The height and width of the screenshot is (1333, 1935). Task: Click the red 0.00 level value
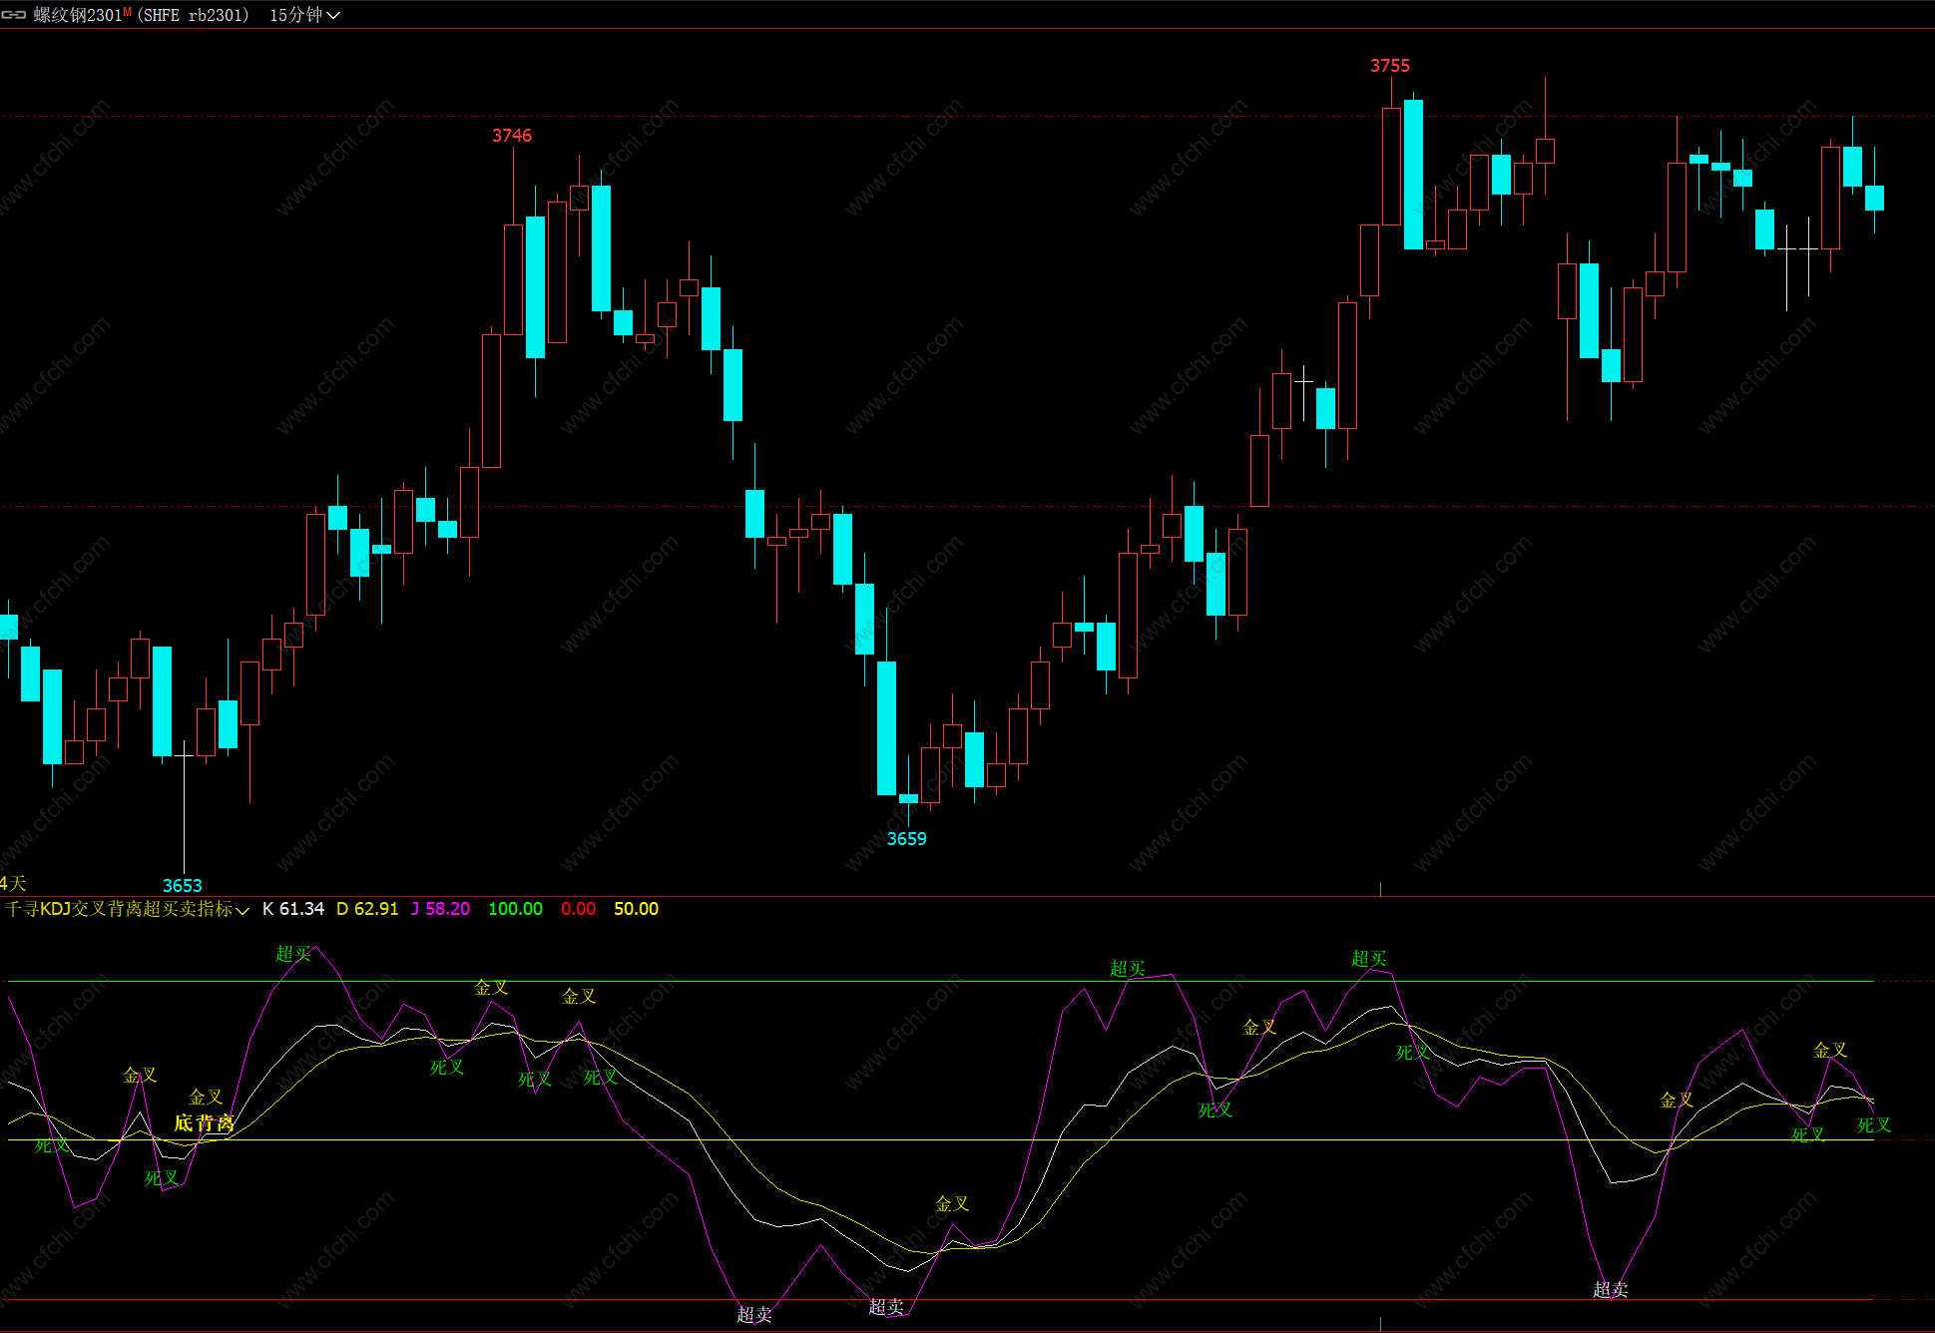[x=578, y=909]
